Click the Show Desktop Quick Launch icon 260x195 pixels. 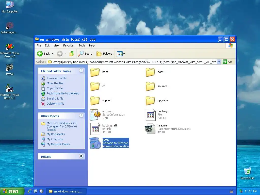[x=36, y=191]
